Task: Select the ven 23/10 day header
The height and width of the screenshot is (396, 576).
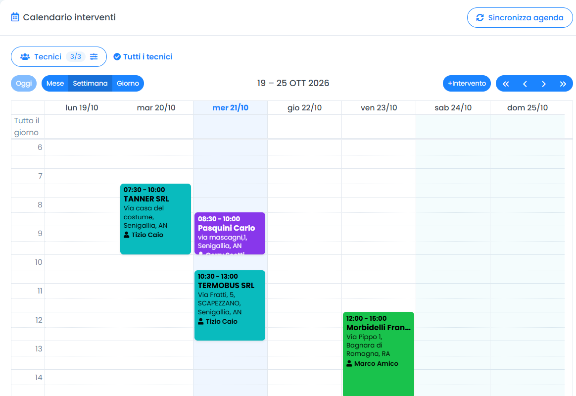Action: [379, 107]
